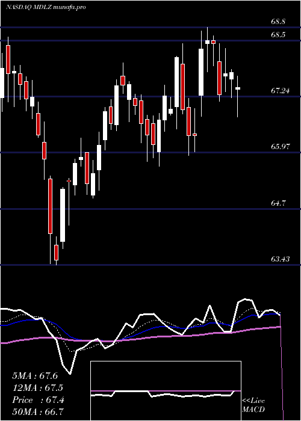
Task: Click the 65.97 price axis label
Action: click(281, 147)
